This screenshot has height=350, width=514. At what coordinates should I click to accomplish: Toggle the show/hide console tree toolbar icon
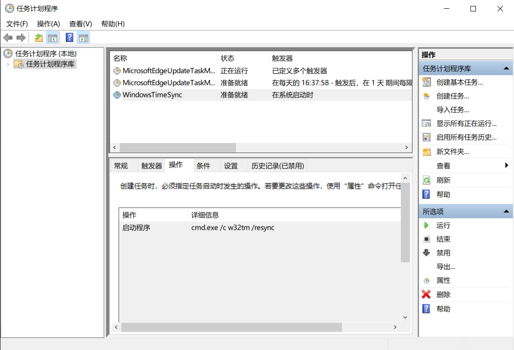(x=52, y=38)
